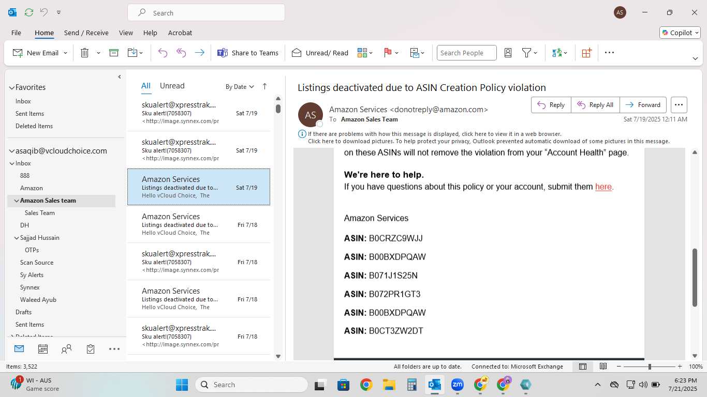
Task: Show only Unread messages
Action: [x=172, y=86]
